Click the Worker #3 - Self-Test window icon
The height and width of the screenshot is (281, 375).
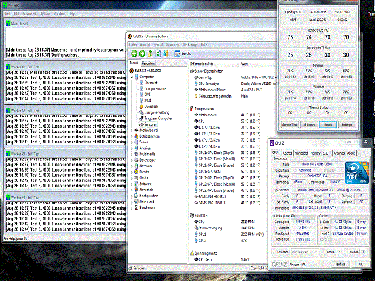click(x=8, y=154)
